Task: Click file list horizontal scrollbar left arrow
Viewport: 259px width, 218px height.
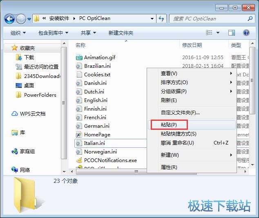Action: click(71, 171)
